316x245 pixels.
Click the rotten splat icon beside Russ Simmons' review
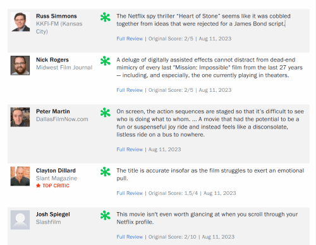106,17
